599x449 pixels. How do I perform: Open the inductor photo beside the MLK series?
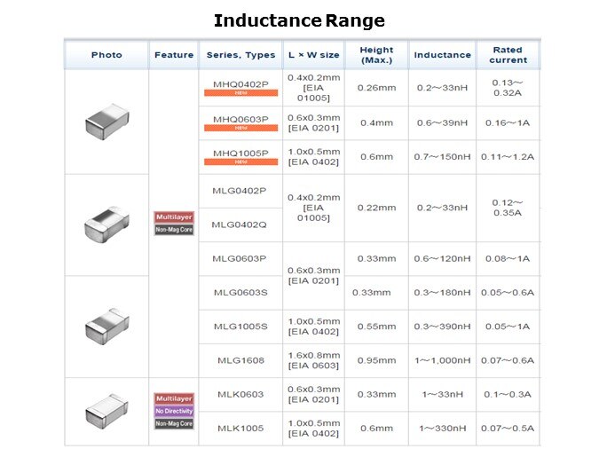pos(106,412)
